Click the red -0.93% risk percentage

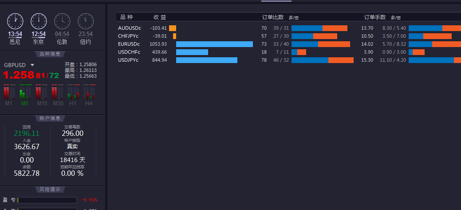[x=89, y=200]
